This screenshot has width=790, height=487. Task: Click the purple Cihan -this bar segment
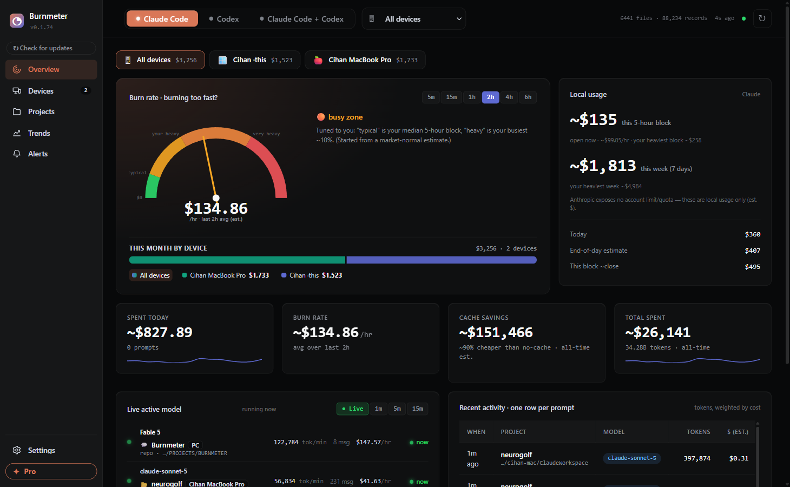pyautogui.click(x=442, y=260)
